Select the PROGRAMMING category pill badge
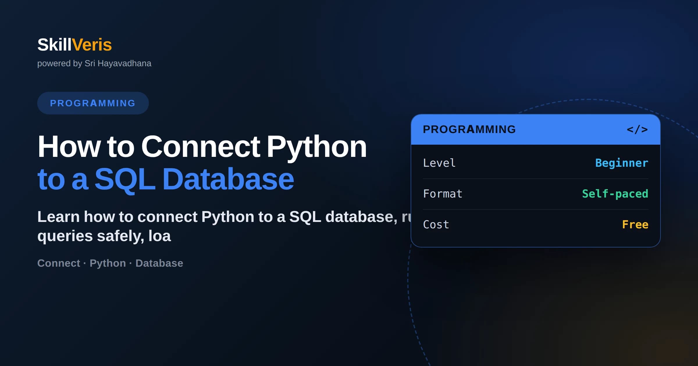 [x=93, y=103]
